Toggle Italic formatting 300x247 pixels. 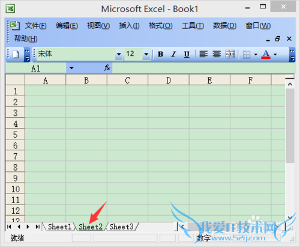pos(173,54)
